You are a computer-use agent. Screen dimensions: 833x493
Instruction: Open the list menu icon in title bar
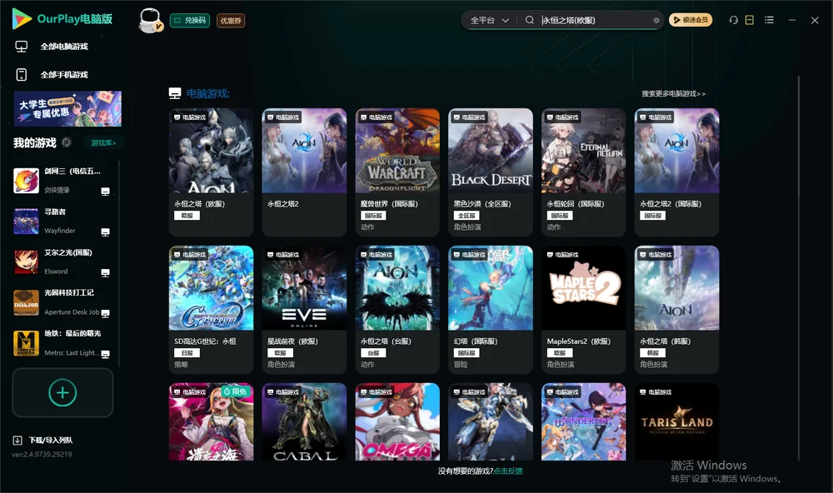point(769,20)
